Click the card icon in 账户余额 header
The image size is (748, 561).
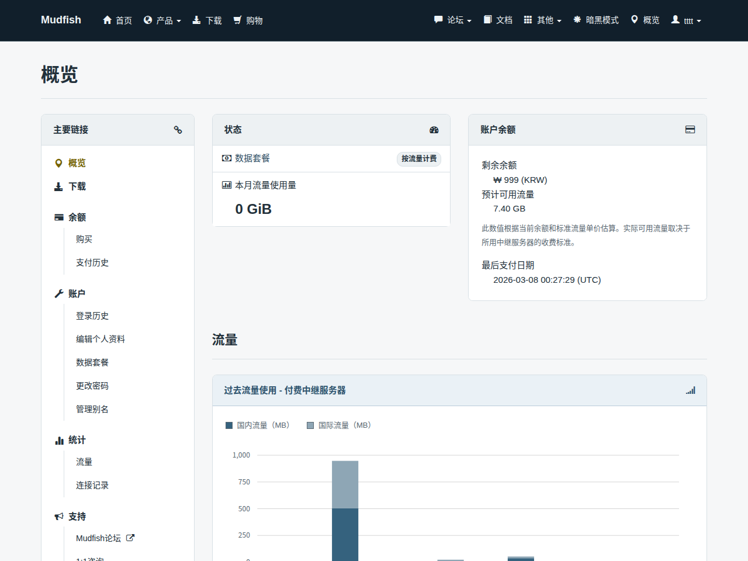pos(690,130)
